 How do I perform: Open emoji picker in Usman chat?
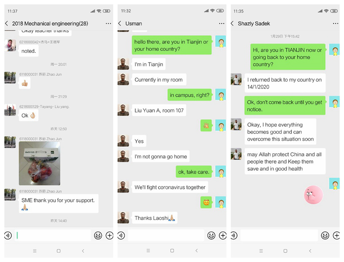(211, 235)
